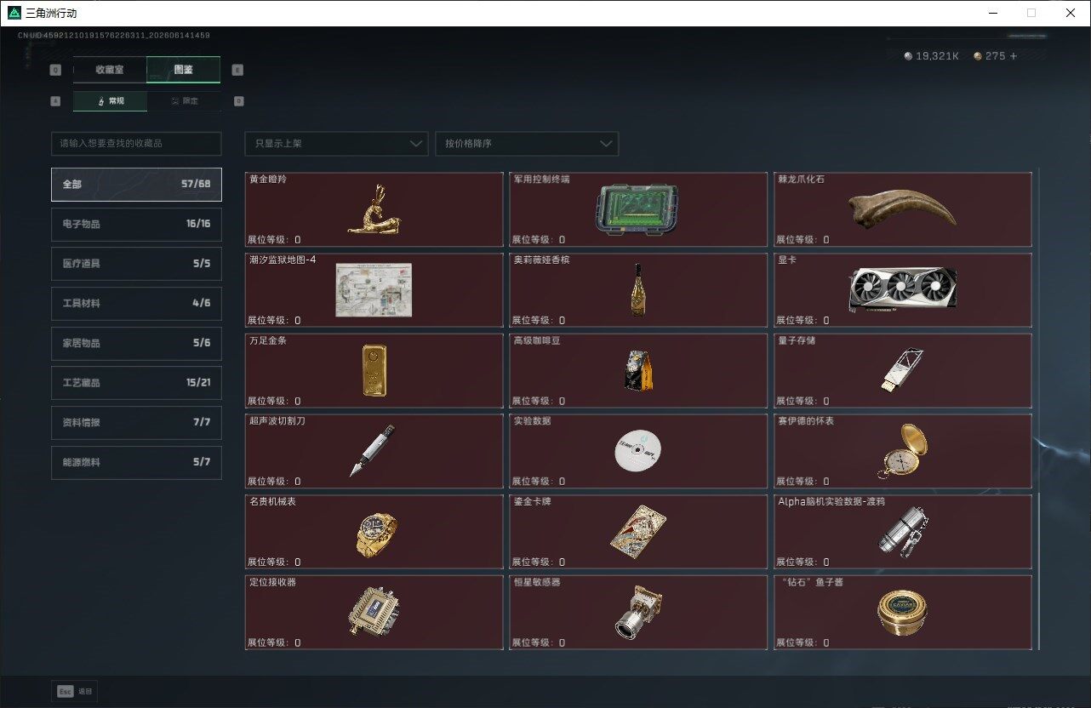The image size is (1091, 708).
Task: Filter by 工具材料 4/6 category
Action: [x=136, y=303]
